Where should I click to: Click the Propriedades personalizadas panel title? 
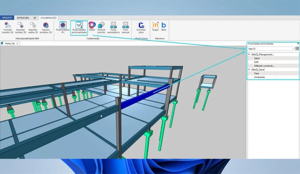pyautogui.click(x=261, y=44)
